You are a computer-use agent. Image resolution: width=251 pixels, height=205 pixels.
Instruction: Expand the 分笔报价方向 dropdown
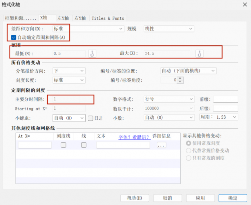click(x=69, y=71)
